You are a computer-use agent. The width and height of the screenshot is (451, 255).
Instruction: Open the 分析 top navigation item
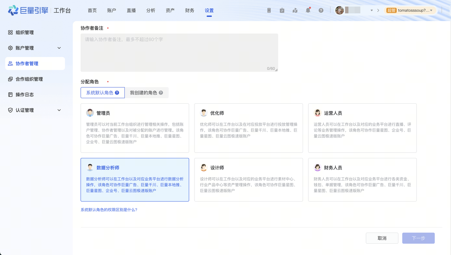click(151, 11)
